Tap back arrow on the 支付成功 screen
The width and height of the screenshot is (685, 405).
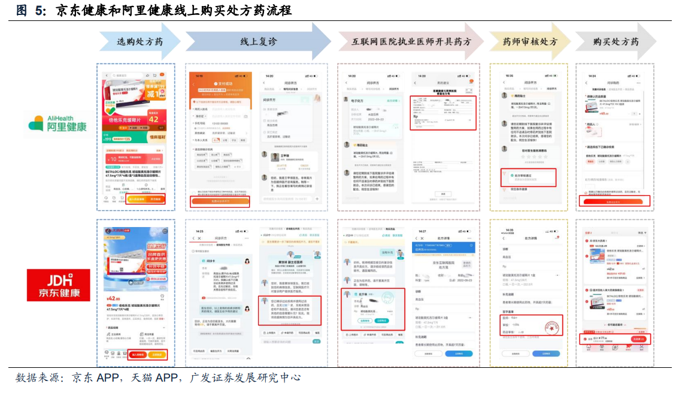pyautogui.click(x=193, y=83)
